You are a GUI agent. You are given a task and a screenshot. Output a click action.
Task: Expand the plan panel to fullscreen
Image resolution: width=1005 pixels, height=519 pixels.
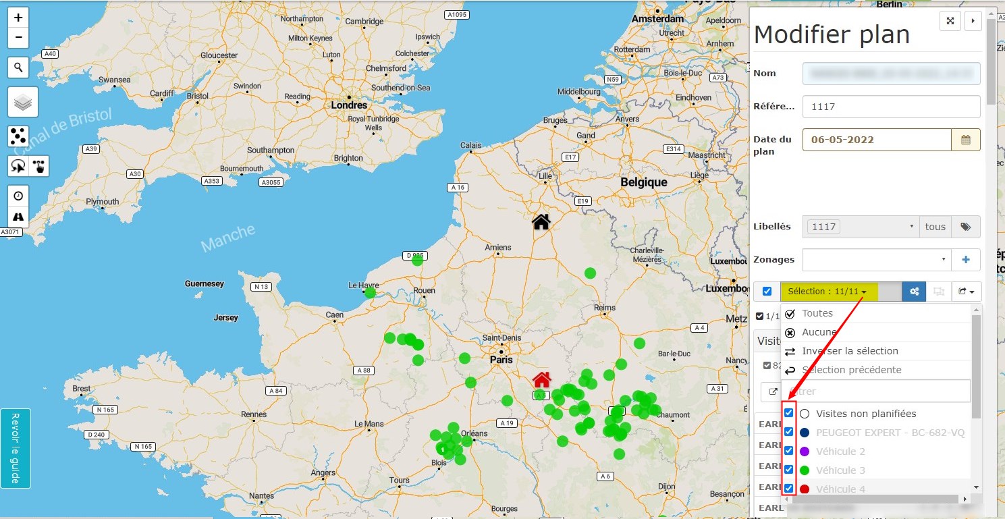tap(950, 21)
